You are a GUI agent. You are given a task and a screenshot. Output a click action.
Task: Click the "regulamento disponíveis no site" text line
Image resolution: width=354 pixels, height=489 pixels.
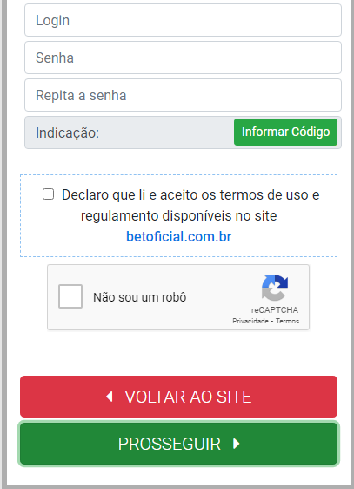[x=179, y=216]
